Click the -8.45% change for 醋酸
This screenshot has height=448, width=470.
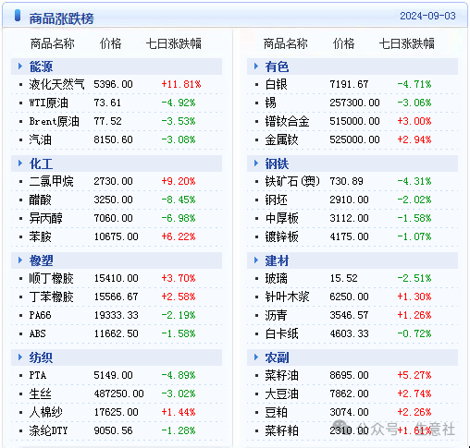[x=179, y=200]
